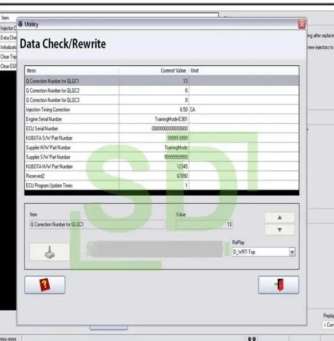Click the write-to-ECU stamp icon button
Image resolution: width=334 pixels, height=341 pixels.
pos(50,252)
